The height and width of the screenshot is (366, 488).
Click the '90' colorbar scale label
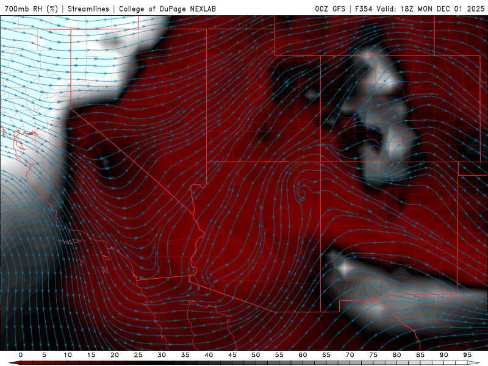[443, 355]
